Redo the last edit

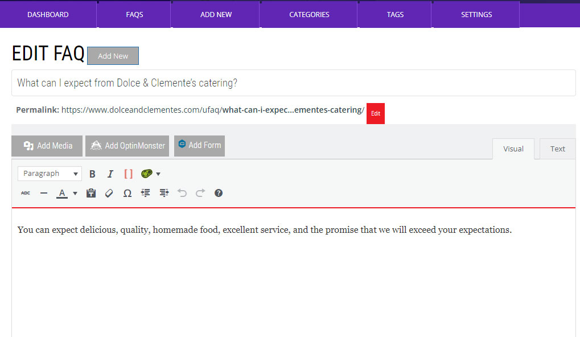[x=200, y=193]
